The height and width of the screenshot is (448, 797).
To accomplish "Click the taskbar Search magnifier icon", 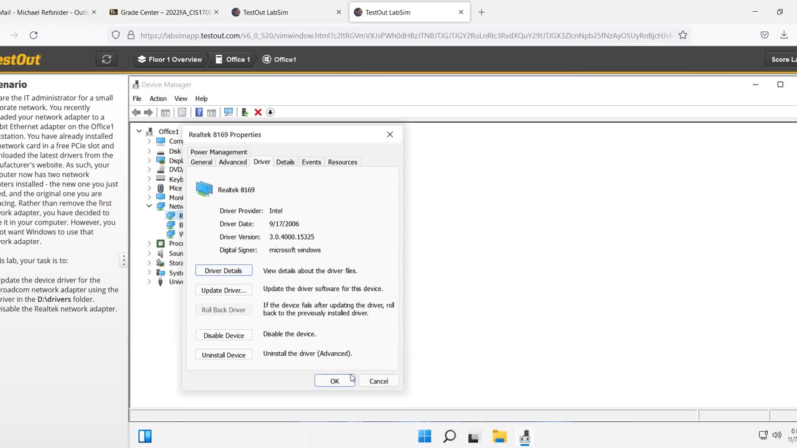I will 450,436.
